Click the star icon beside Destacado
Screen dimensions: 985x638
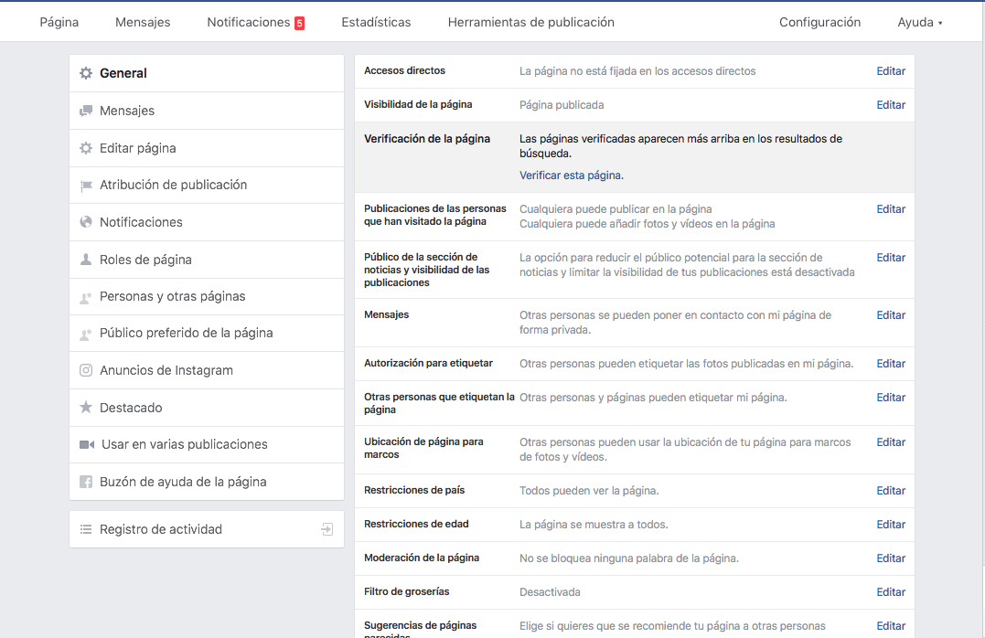pyautogui.click(x=86, y=408)
